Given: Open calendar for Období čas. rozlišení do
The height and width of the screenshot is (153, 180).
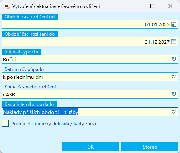Looking at the screenshot, I should (174, 42).
